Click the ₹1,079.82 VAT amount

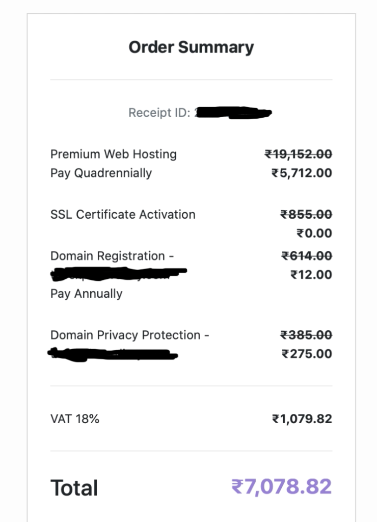click(302, 419)
